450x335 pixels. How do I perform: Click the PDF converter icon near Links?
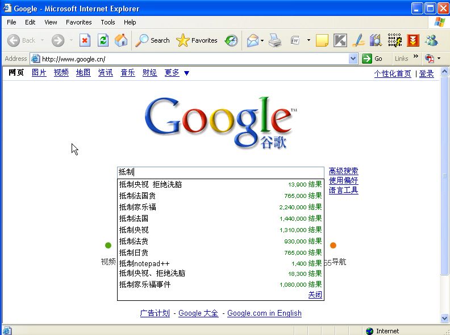pyautogui.click(x=430, y=59)
